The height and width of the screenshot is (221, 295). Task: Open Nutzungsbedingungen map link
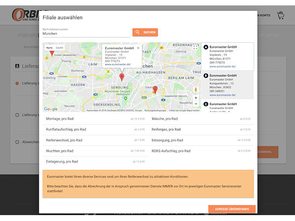155,110
